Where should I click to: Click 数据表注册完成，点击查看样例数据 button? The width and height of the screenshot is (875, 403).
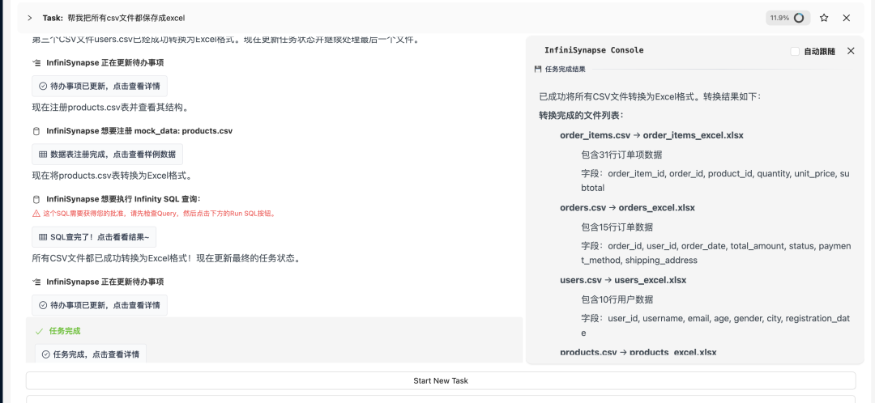click(x=107, y=155)
